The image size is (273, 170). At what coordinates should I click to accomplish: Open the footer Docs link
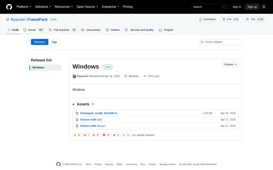(x=143, y=164)
